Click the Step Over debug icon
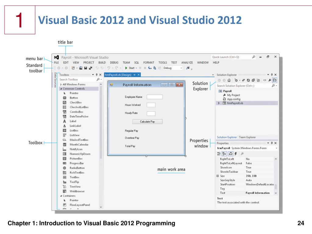Screen dimensions: 312x234 click(x=154, y=68)
